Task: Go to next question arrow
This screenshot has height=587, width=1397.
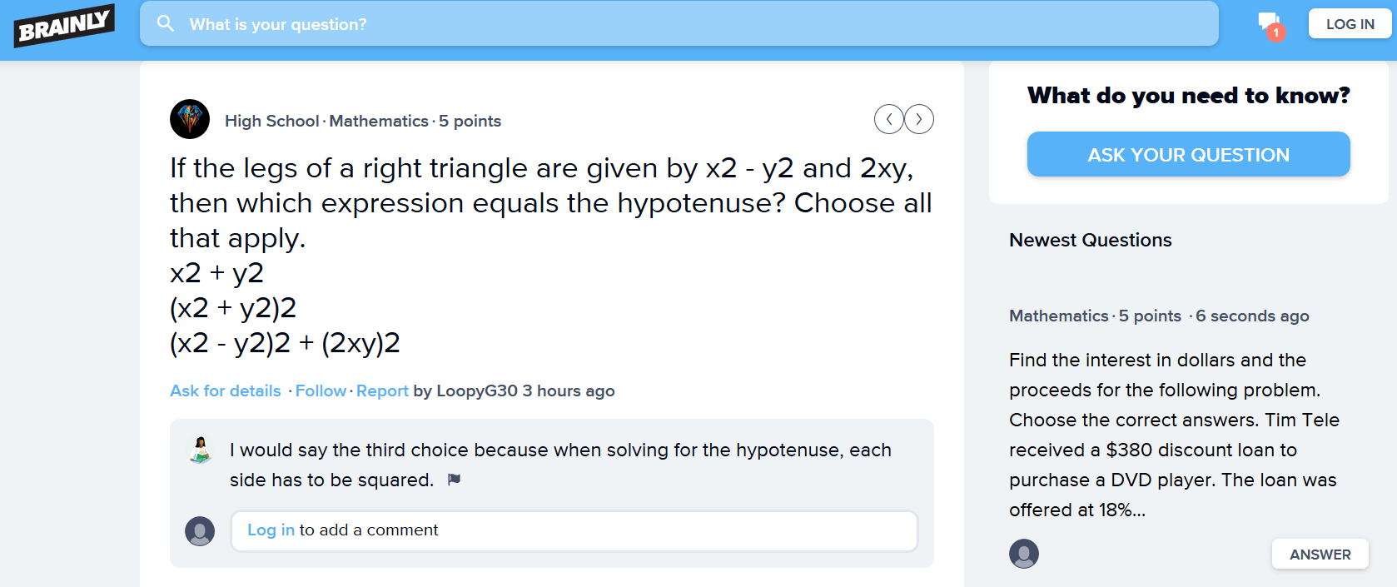Action: pos(919,119)
